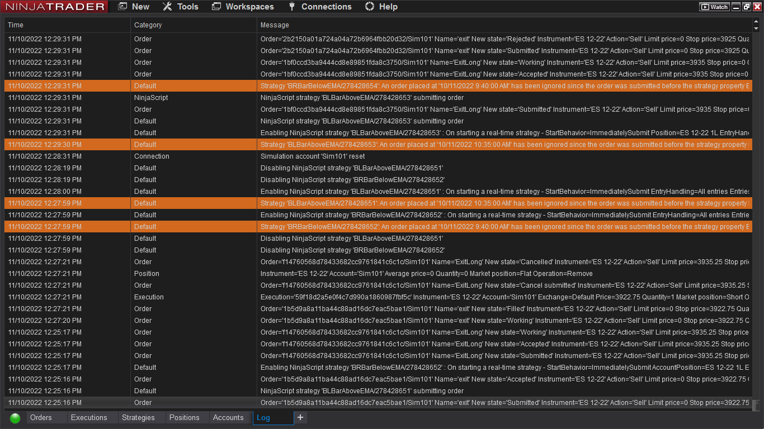Select the 12:29:31 ExitLong row with state 'Working'
This screenshot has height=429, width=764.
[x=378, y=63]
